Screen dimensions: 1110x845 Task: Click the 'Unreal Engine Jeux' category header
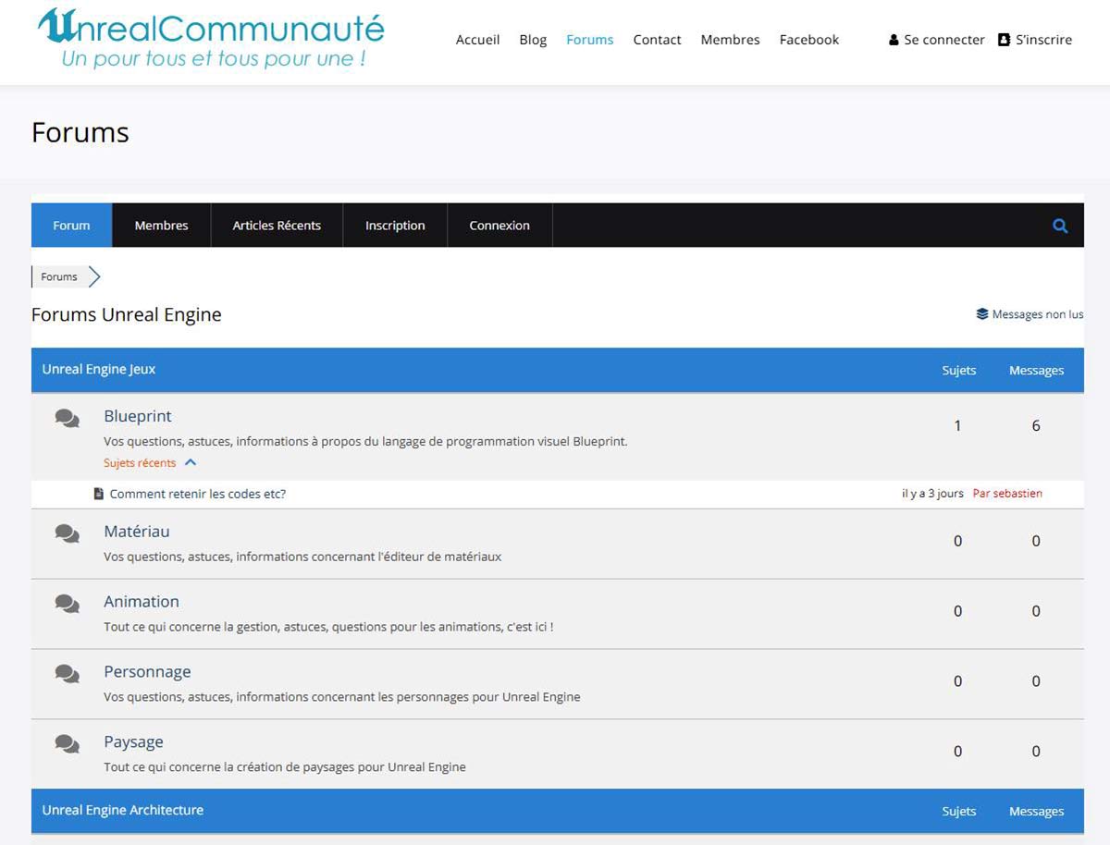[x=99, y=369]
